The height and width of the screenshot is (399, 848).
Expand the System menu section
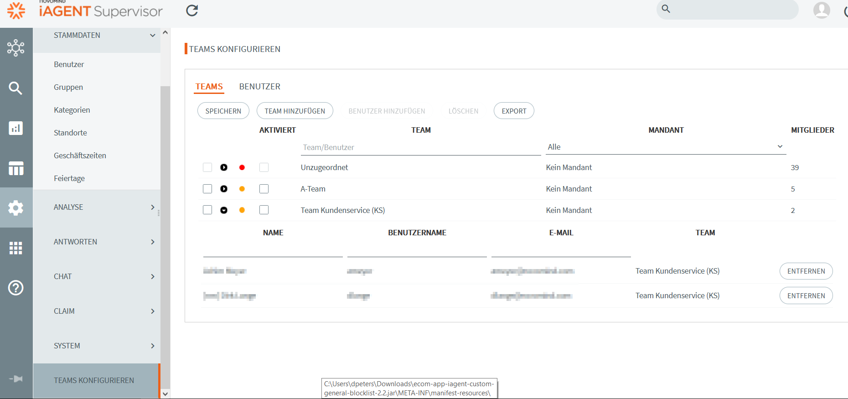click(97, 346)
